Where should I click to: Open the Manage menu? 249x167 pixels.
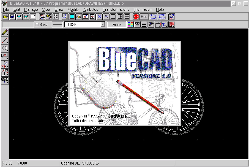tap(31, 10)
